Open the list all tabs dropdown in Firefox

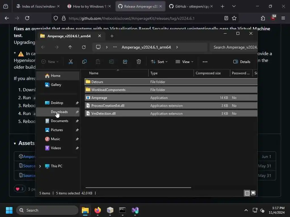tap(234, 6)
